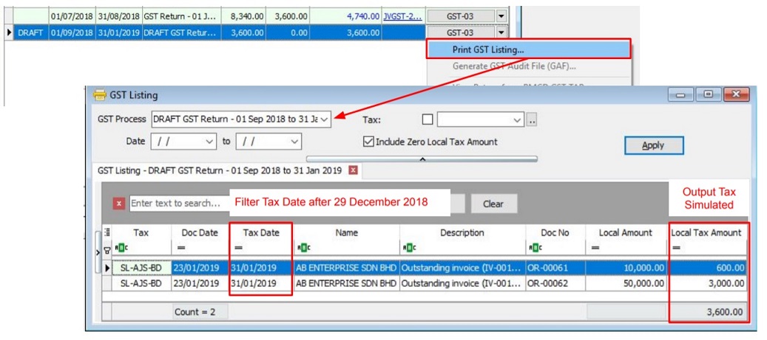This screenshot has width=767, height=340.
Task: Click GST-03 button on 01/07/2018 row
Action: coord(460,16)
